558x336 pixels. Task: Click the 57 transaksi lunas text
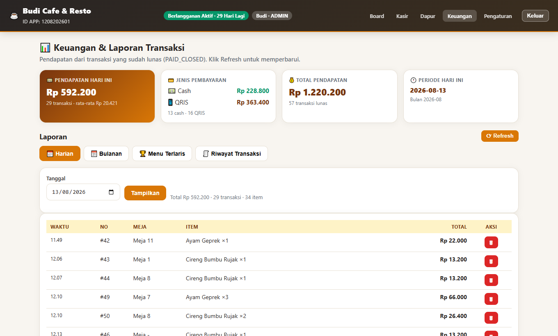coord(308,103)
